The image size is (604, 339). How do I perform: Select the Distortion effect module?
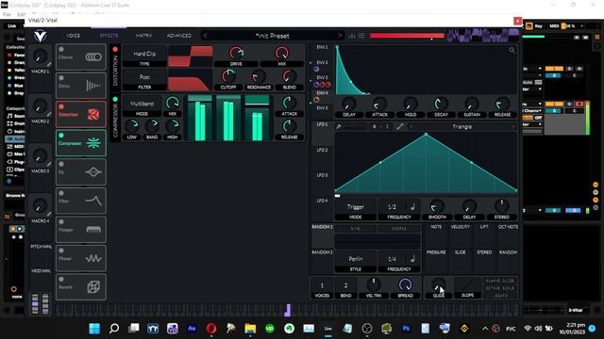(81, 114)
